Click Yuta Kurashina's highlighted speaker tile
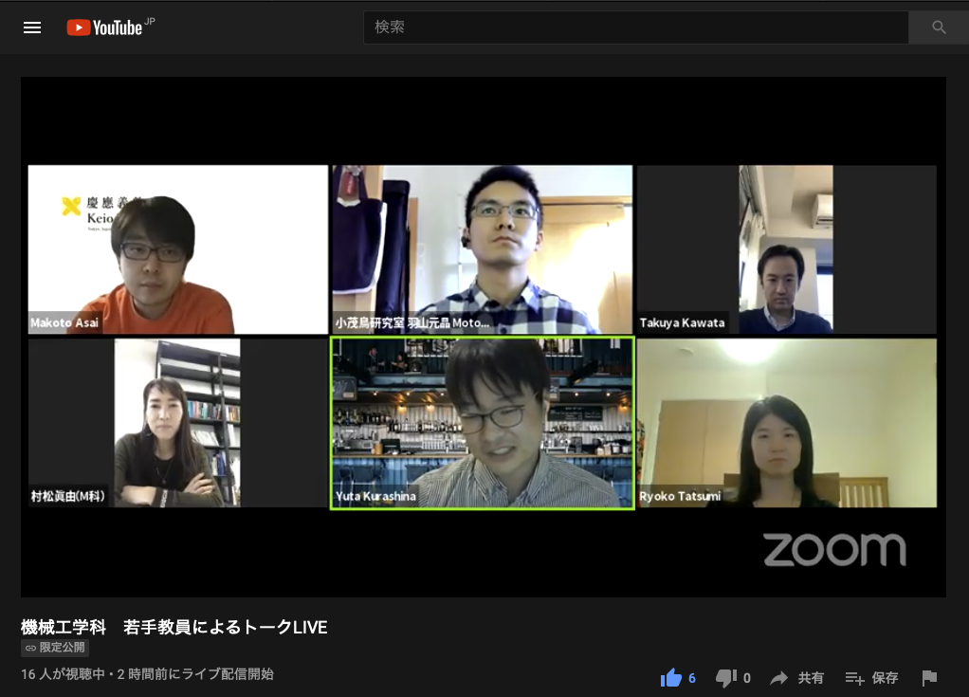Screen dimensions: 969x697 click(x=482, y=423)
